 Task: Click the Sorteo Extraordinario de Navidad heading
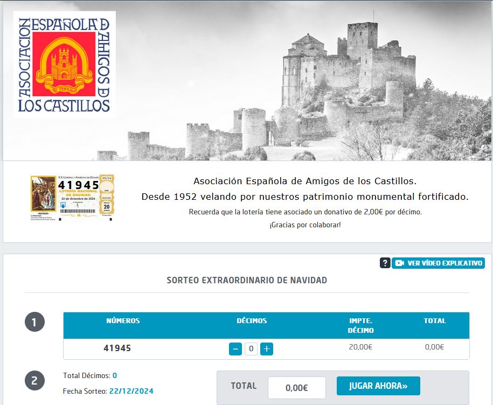(x=247, y=280)
